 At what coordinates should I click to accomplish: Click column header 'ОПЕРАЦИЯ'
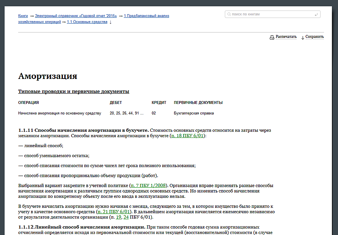click(x=29, y=102)
